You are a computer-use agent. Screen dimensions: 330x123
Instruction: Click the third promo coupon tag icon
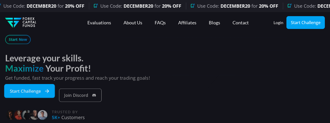pos(193,6)
